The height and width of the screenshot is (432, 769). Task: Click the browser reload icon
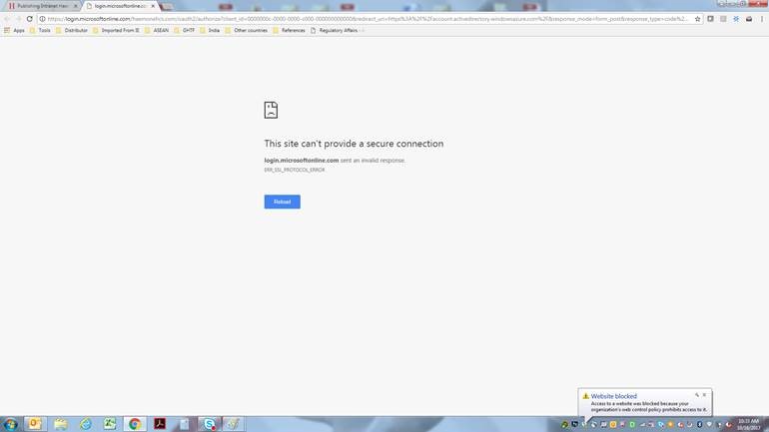pyautogui.click(x=29, y=19)
